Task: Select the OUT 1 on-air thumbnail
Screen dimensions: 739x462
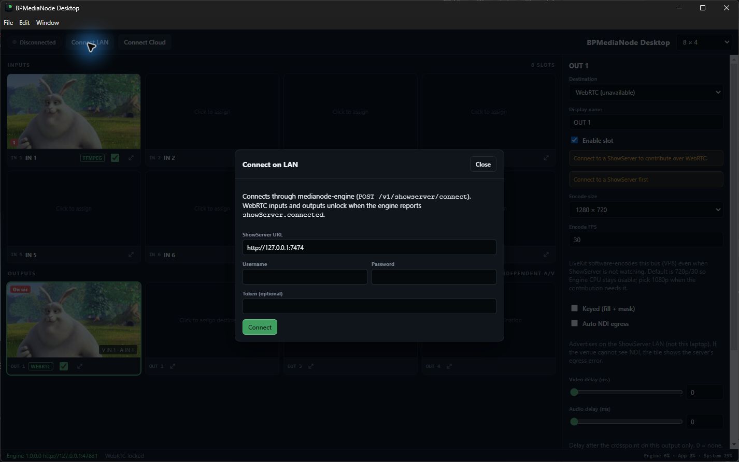Action: (x=74, y=320)
